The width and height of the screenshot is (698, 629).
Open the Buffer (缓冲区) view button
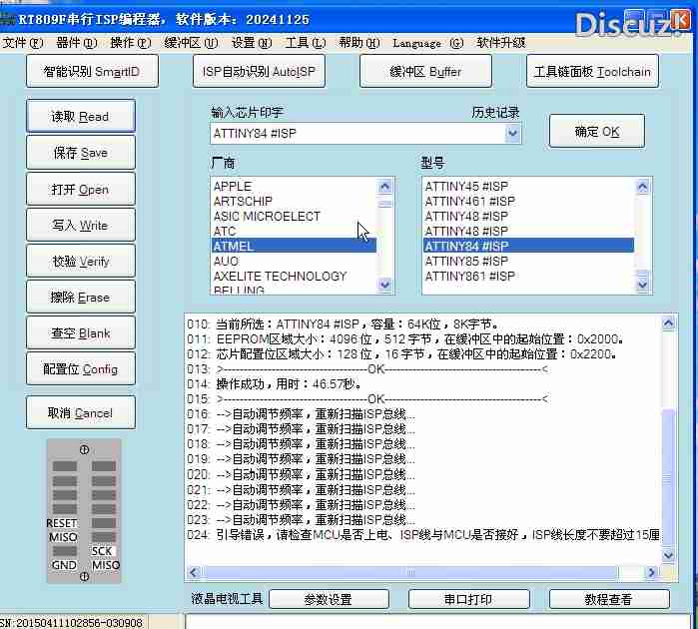425,72
